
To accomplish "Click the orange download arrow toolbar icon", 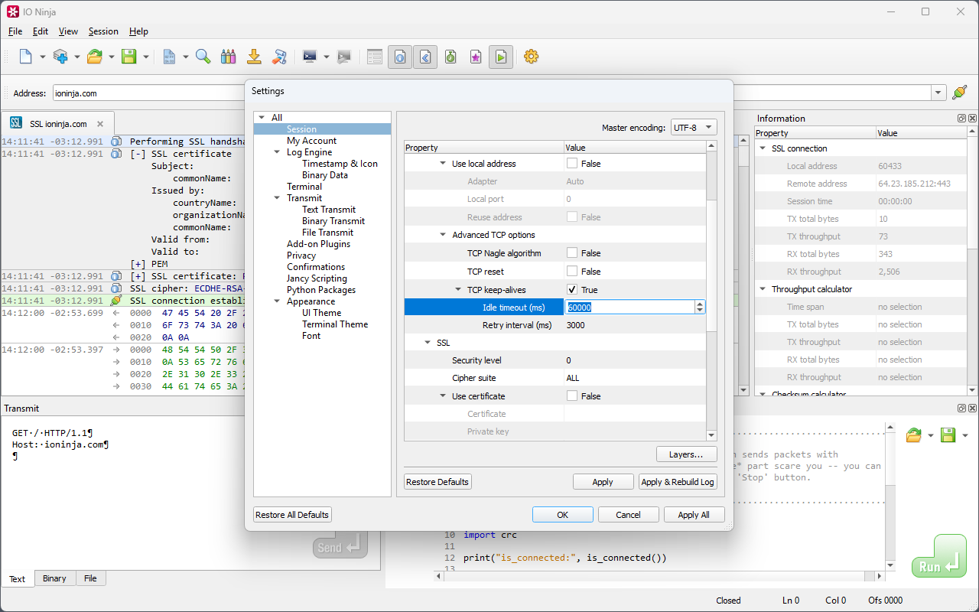I will tap(254, 57).
